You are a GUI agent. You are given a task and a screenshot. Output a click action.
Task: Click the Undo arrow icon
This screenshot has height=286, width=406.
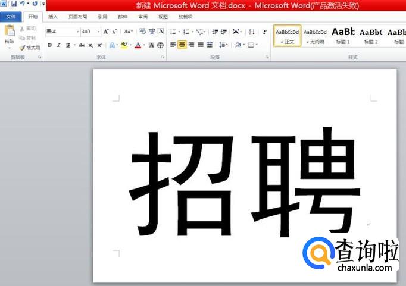point(22,4)
